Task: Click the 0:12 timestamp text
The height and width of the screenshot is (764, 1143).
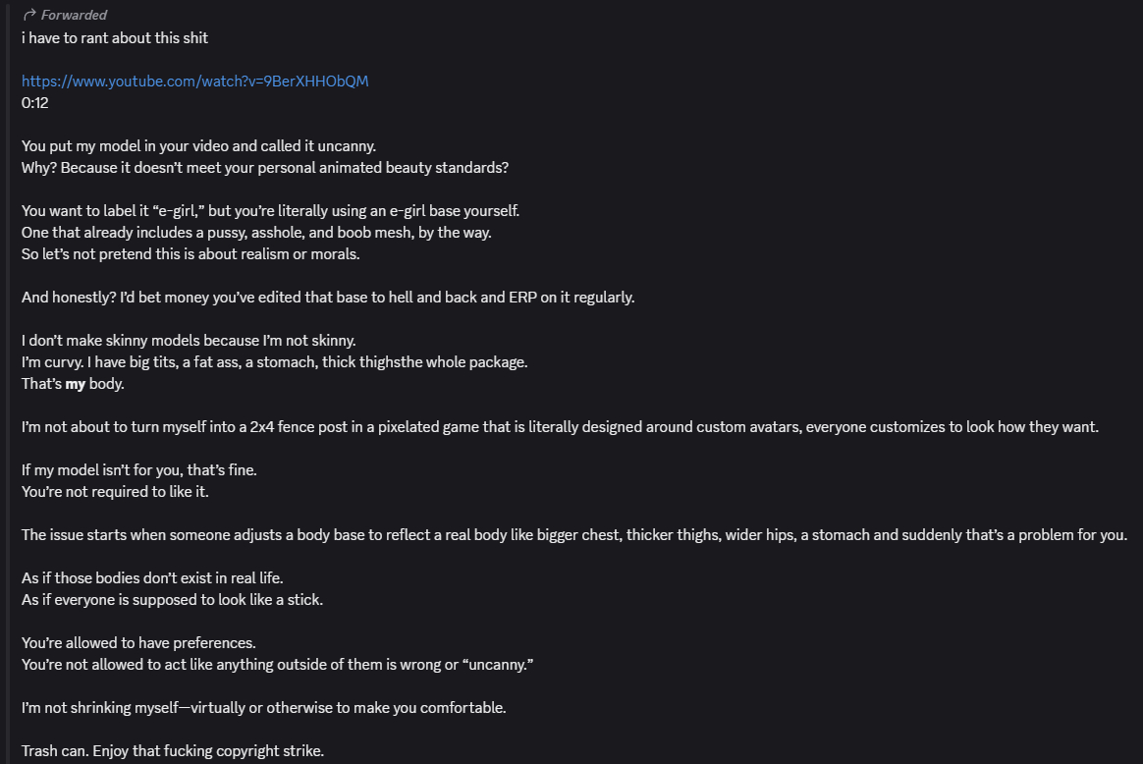Action: (x=35, y=102)
